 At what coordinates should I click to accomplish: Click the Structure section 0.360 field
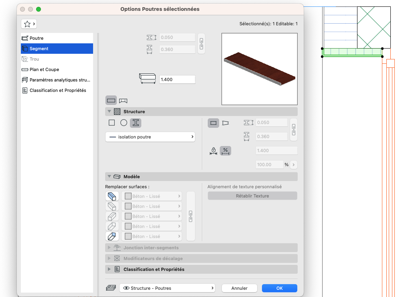coord(272,136)
